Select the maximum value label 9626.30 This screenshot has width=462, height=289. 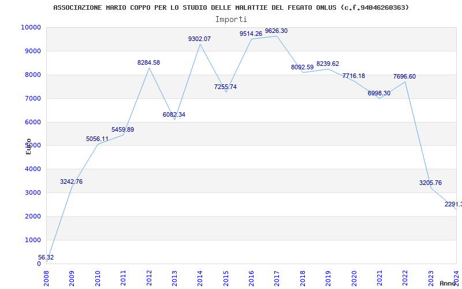(276, 31)
